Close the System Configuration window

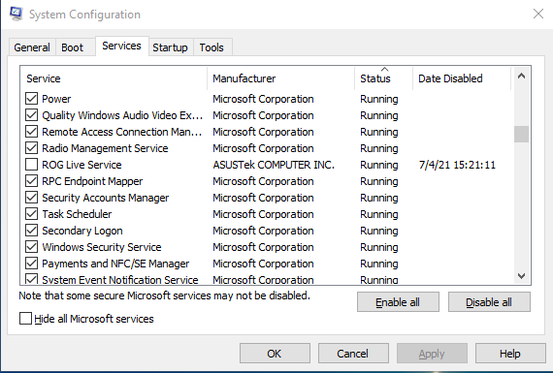[537, 15]
